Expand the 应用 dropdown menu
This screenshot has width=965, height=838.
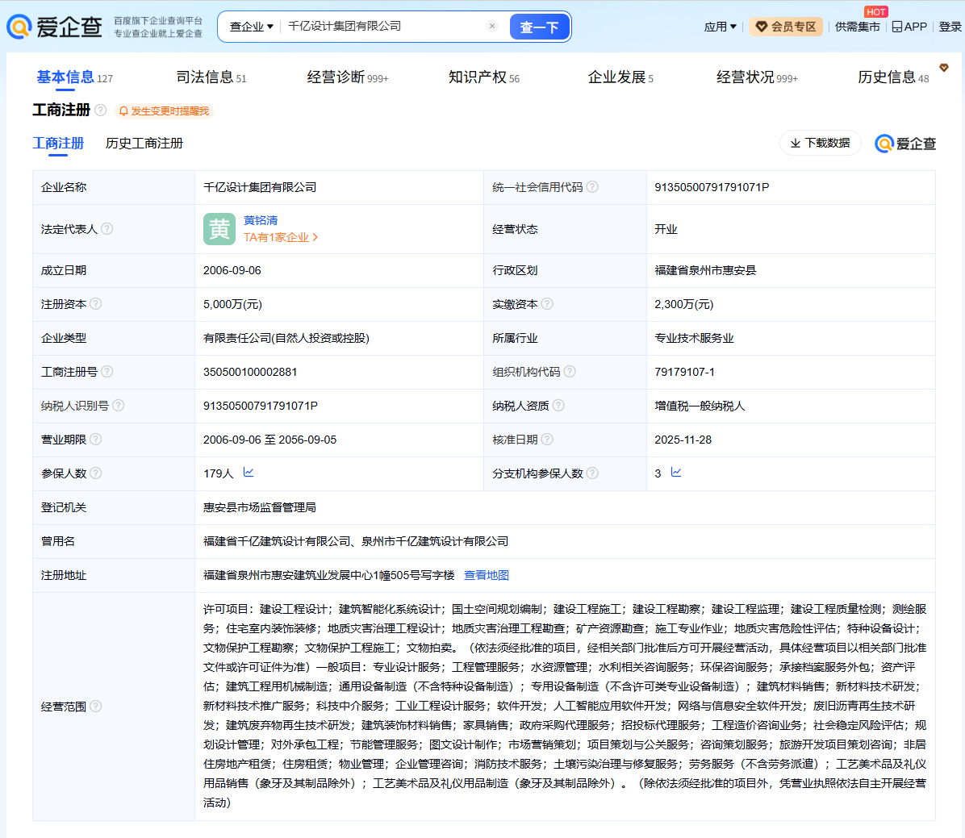(x=720, y=27)
